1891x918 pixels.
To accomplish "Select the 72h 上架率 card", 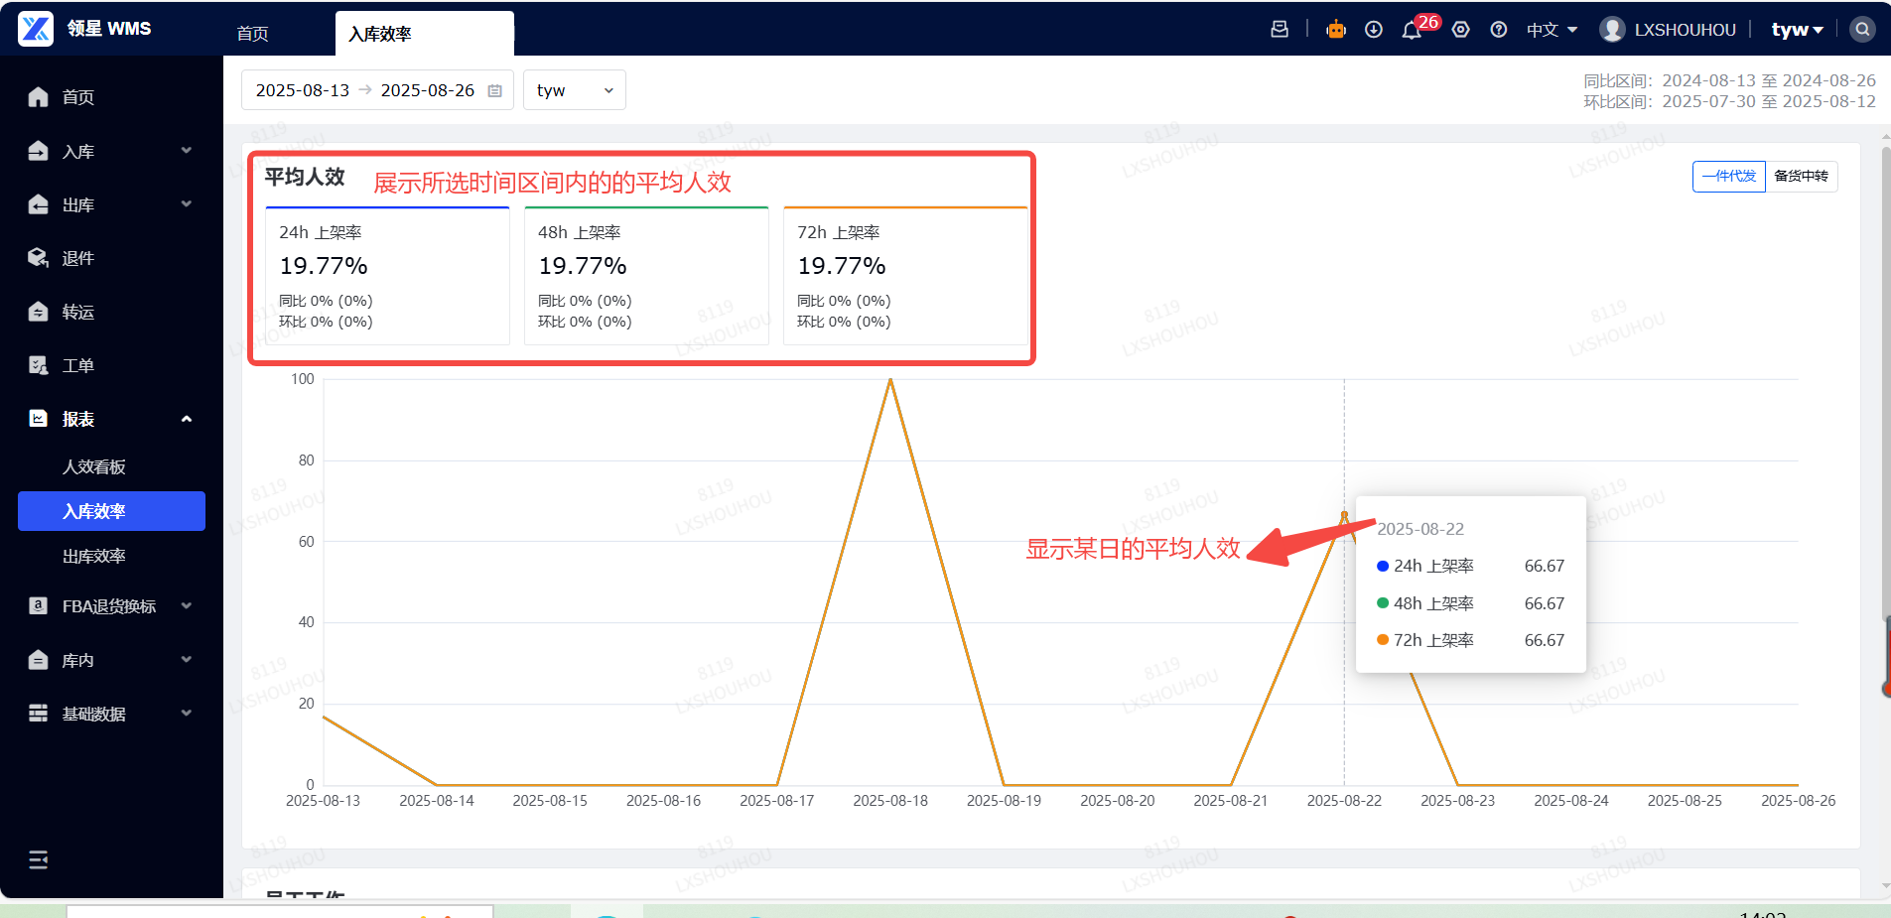I will click(905, 276).
